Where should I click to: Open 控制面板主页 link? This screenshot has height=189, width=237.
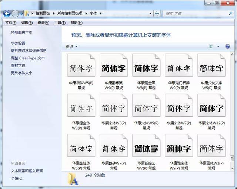(x=21, y=33)
